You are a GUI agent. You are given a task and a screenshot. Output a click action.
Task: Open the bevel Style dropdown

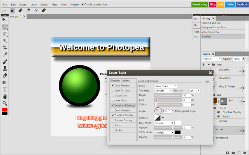coord(165,86)
